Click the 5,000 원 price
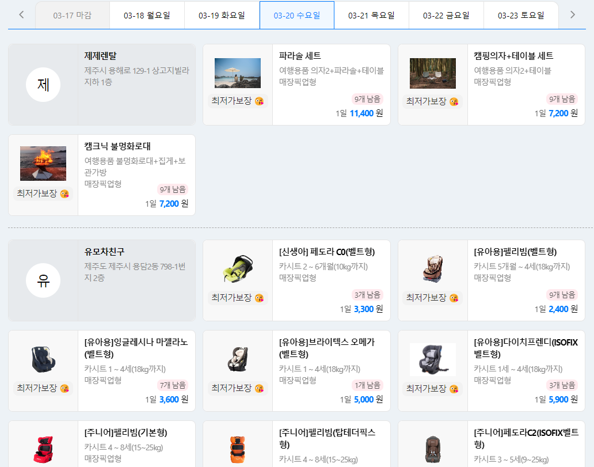The image size is (594, 467). [x=368, y=400]
